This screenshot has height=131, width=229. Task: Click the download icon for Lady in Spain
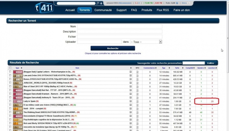[x=131, y=101]
